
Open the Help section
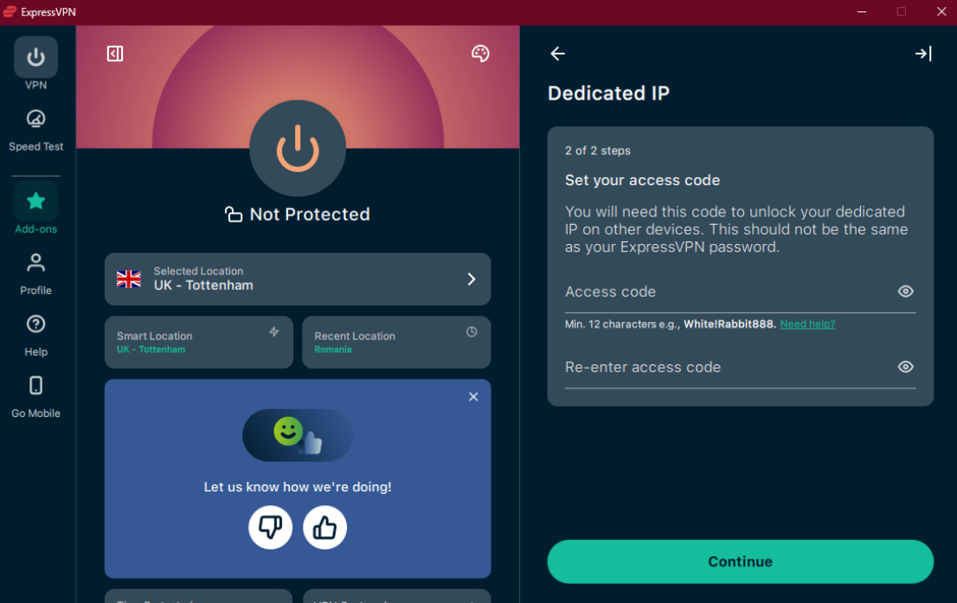35,334
